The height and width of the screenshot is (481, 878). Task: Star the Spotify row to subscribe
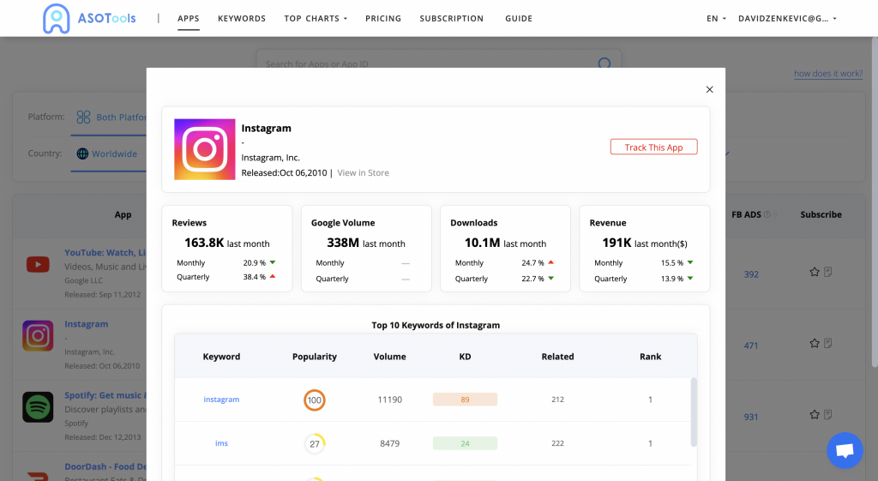tap(815, 415)
